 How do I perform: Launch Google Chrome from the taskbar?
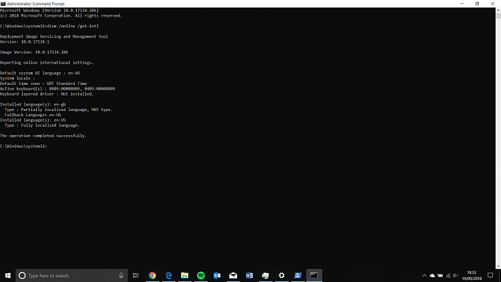point(152,275)
